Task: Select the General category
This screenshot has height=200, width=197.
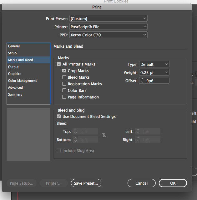Action: coord(28,46)
